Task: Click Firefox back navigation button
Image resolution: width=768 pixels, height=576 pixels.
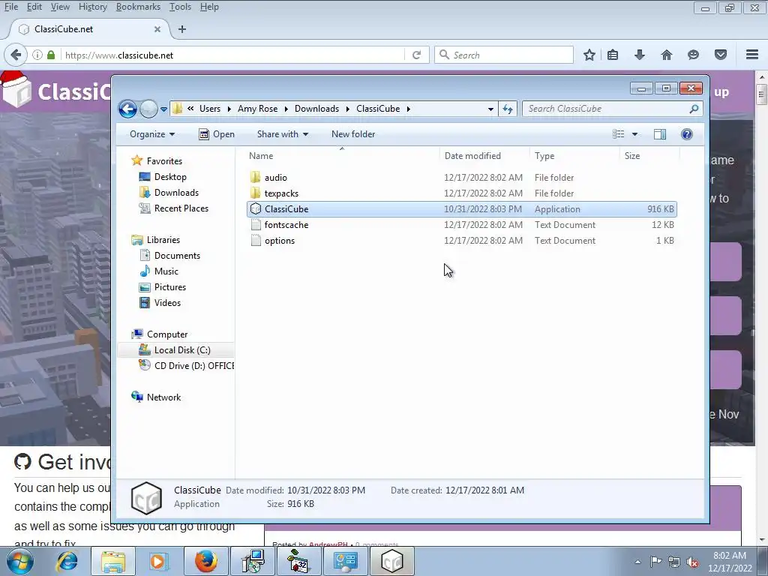Action: point(16,55)
